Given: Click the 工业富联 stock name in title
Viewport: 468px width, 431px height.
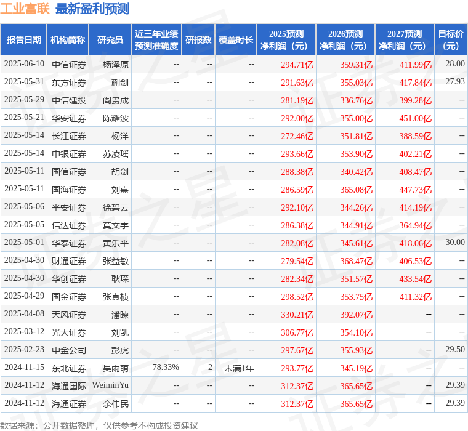Looking at the screenshot, I should click(25, 9).
